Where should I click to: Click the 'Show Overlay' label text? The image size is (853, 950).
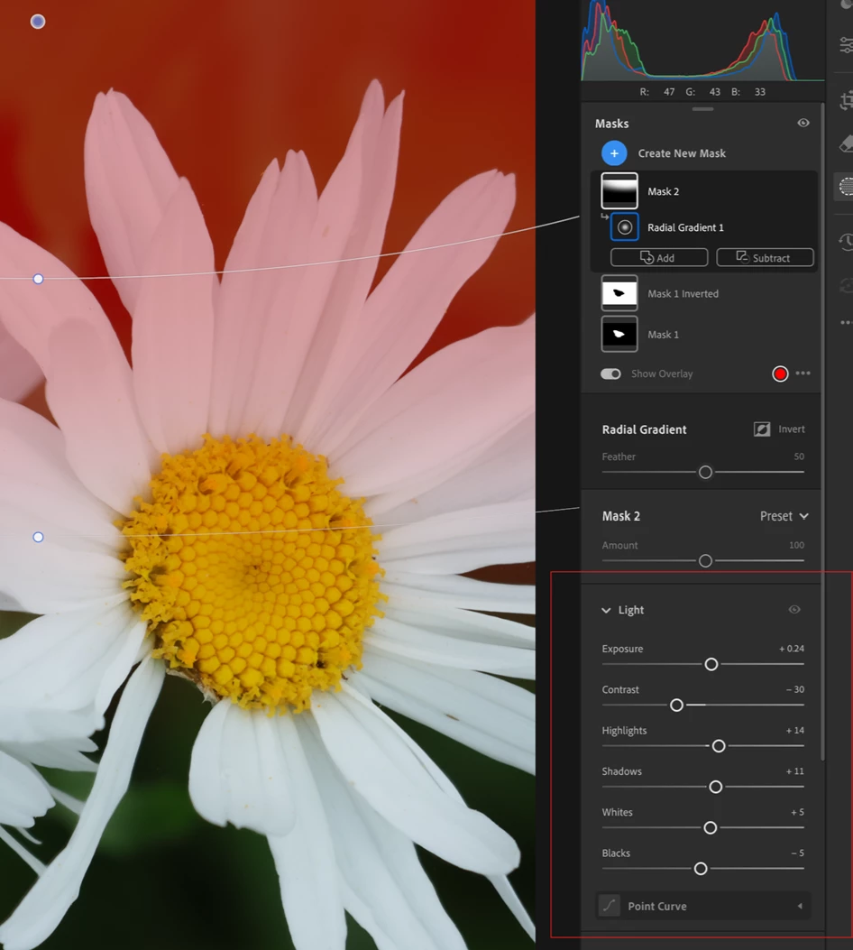click(662, 374)
